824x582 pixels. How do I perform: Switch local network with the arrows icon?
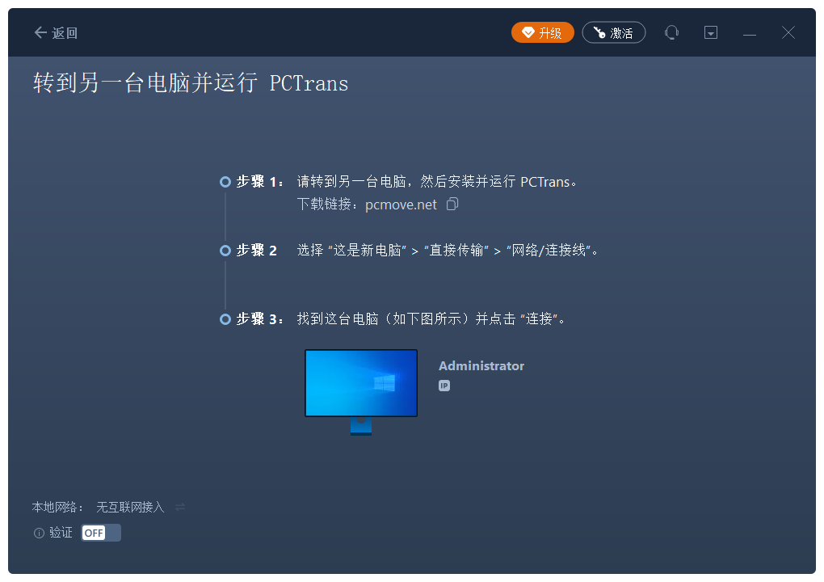(180, 507)
